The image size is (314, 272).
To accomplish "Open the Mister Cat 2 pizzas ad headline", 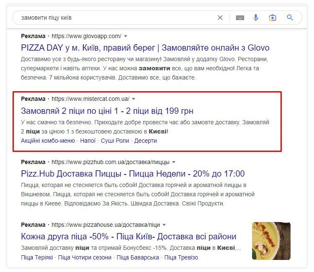I will tap(107, 111).
